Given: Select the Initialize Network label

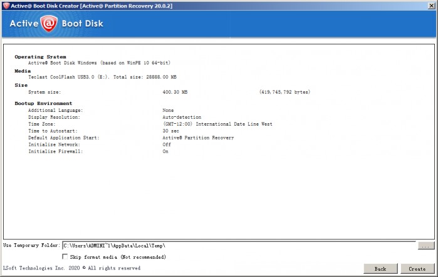Looking at the screenshot, I should click(54, 144).
